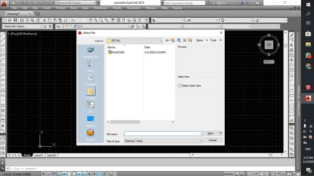Expand the Files of type dropdown

pos(200,141)
